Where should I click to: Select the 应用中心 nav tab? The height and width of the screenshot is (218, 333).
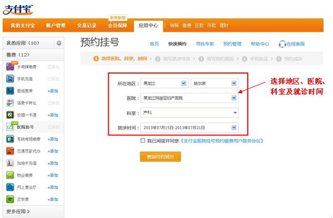click(148, 26)
